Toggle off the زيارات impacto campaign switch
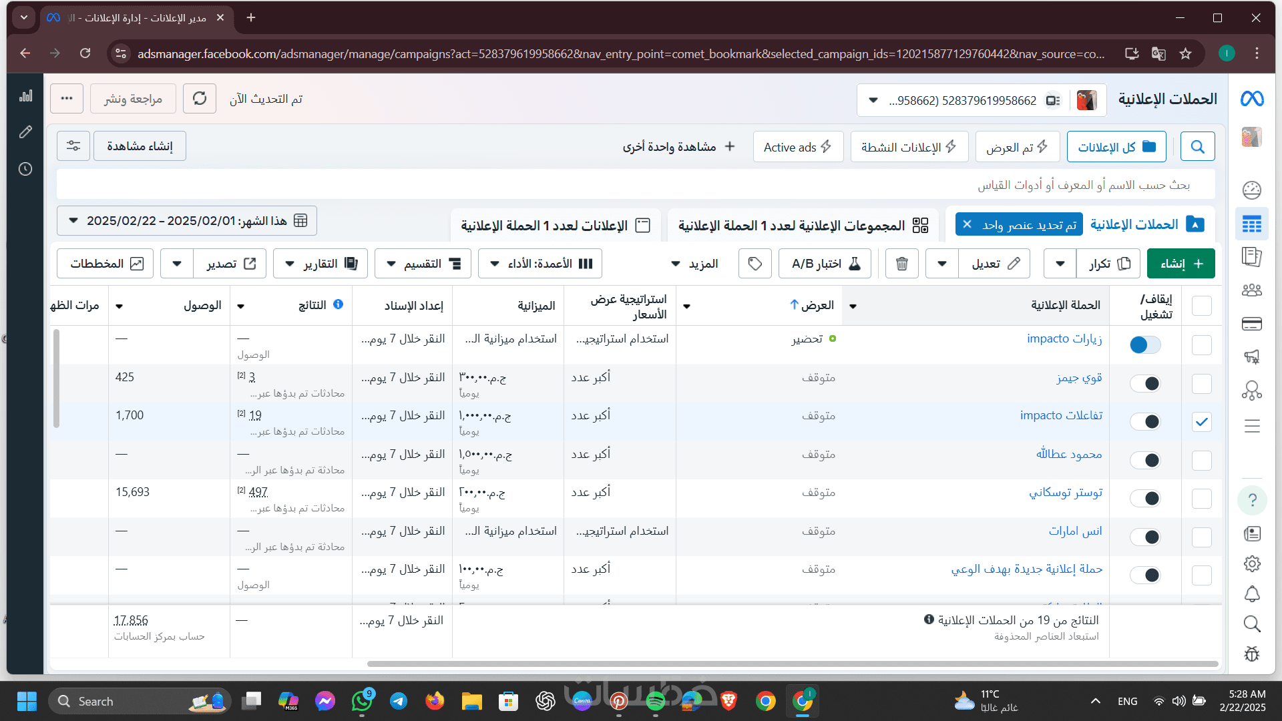Image resolution: width=1282 pixels, height=721 pixels. [x=1144, y=344]
